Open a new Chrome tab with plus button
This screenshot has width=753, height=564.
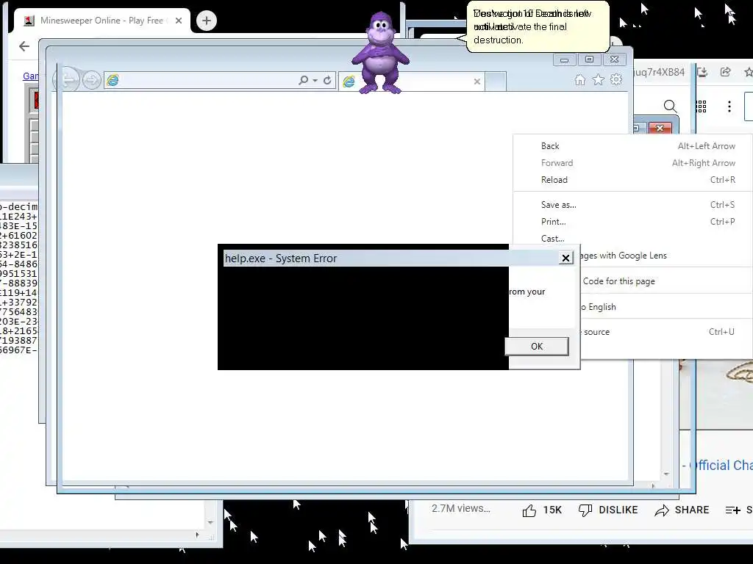[x=207, y=21]
